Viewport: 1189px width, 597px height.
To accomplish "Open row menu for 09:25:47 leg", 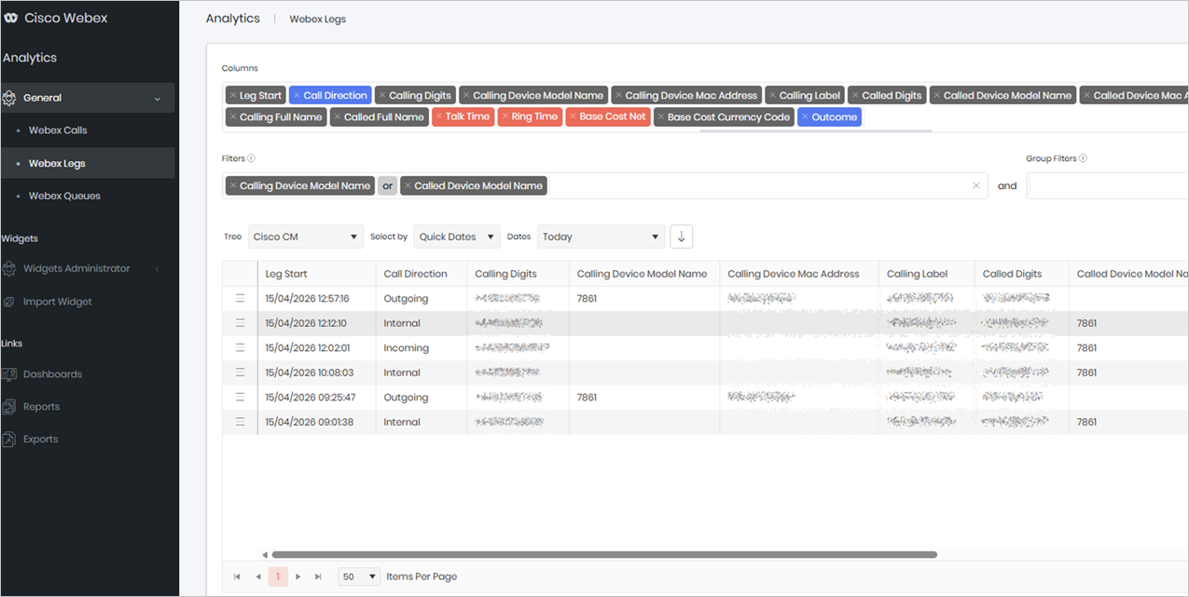I will pos(240,398).
